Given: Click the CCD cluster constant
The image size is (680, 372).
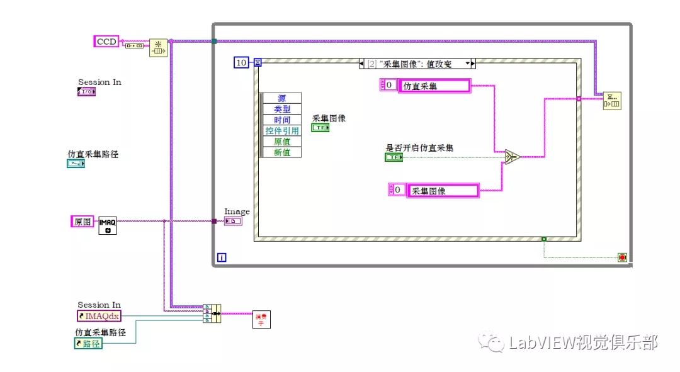Looking at the screenshot, I should tap(106, 42).
